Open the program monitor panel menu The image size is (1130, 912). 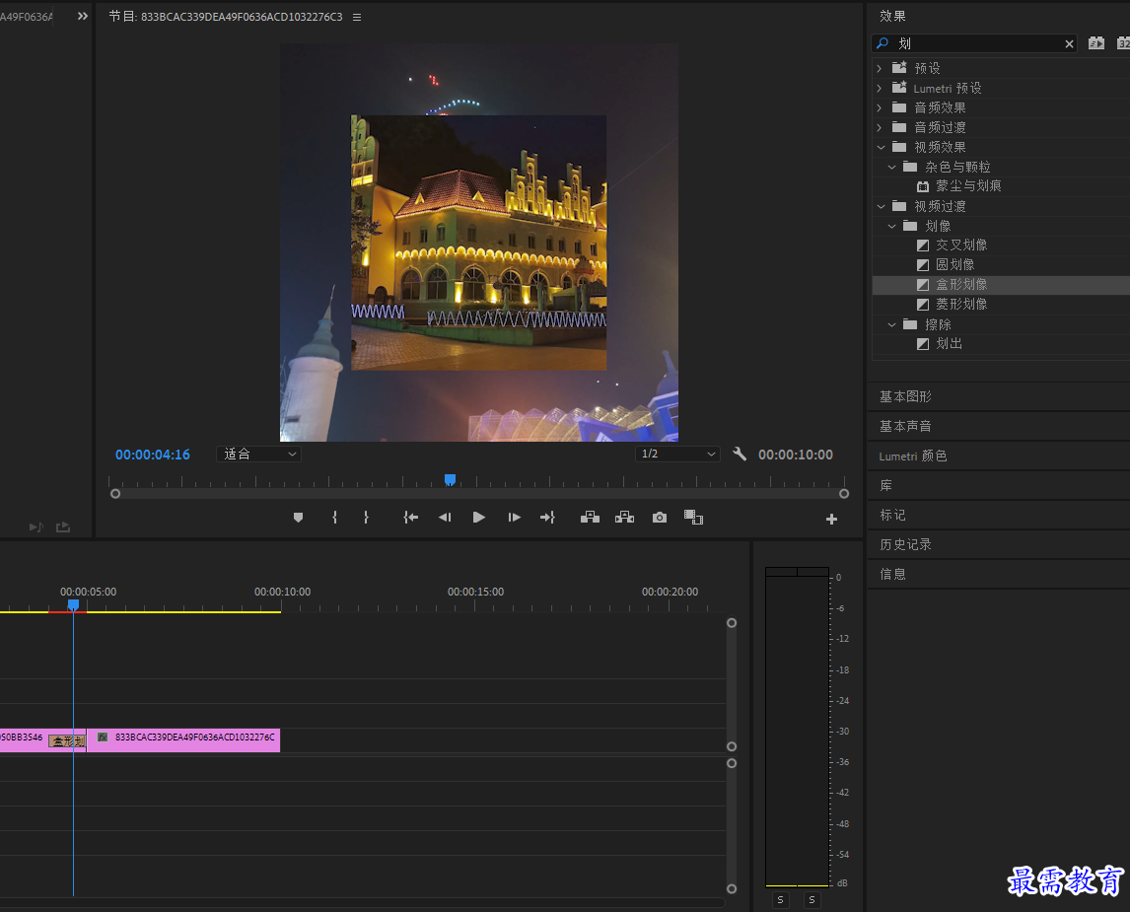click(357, 18)
